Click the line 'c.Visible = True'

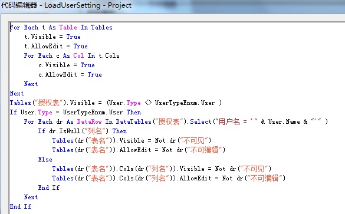click(x=67, y=65)
